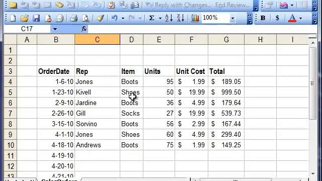This screenshot has height=181, width=322.
Task: Click the greyed Redo arrow
Action: (x=132, y=18)
